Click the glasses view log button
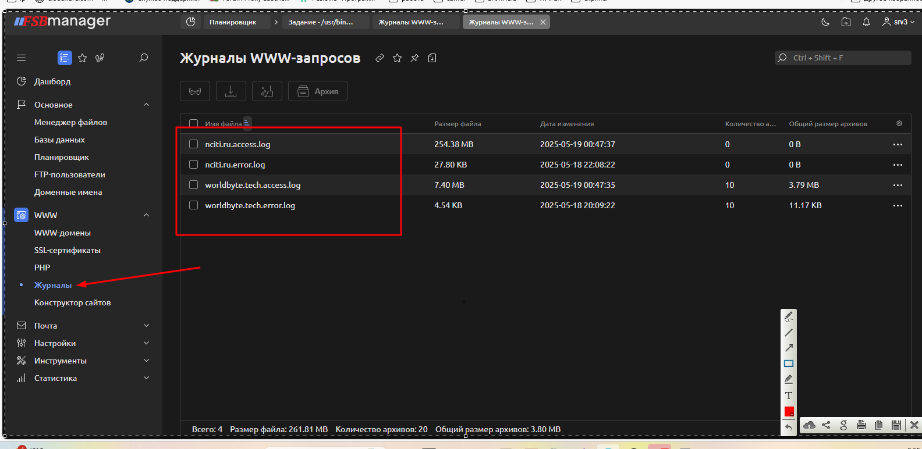Screen dimensions: 922x449 (195, 91)
